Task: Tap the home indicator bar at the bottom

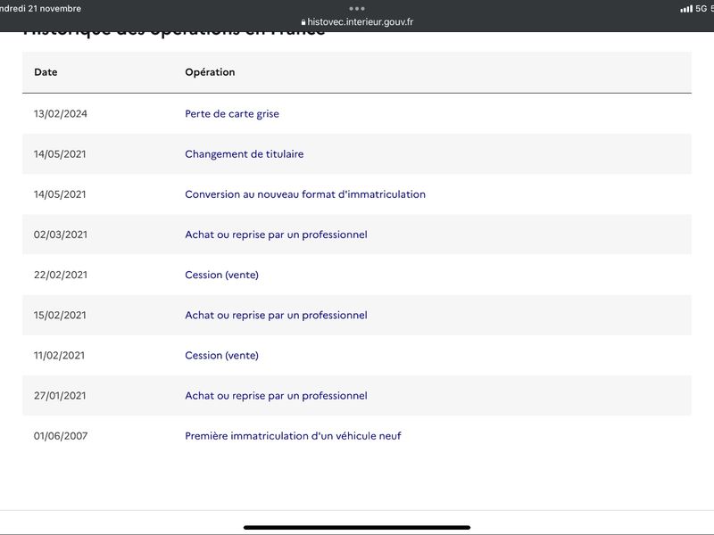Action: point(357,527)
